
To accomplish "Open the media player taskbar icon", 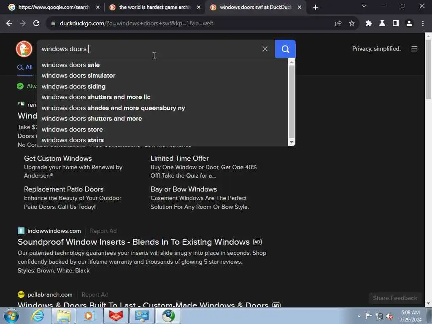I will 89,316.
